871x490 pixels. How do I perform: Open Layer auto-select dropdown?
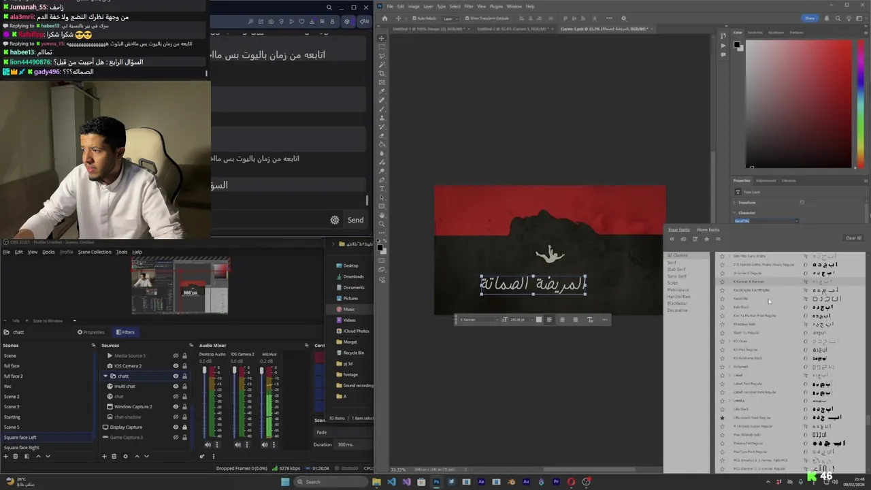[451, 18]
